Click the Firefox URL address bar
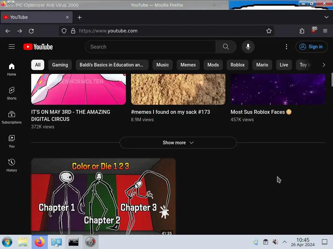 coord(166,31)
